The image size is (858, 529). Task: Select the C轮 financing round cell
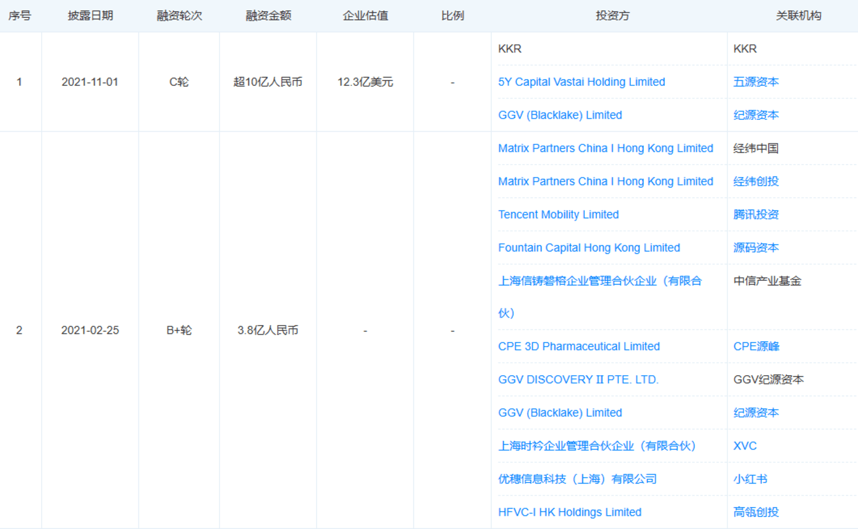pyautogui.click(x=179, y=82)
